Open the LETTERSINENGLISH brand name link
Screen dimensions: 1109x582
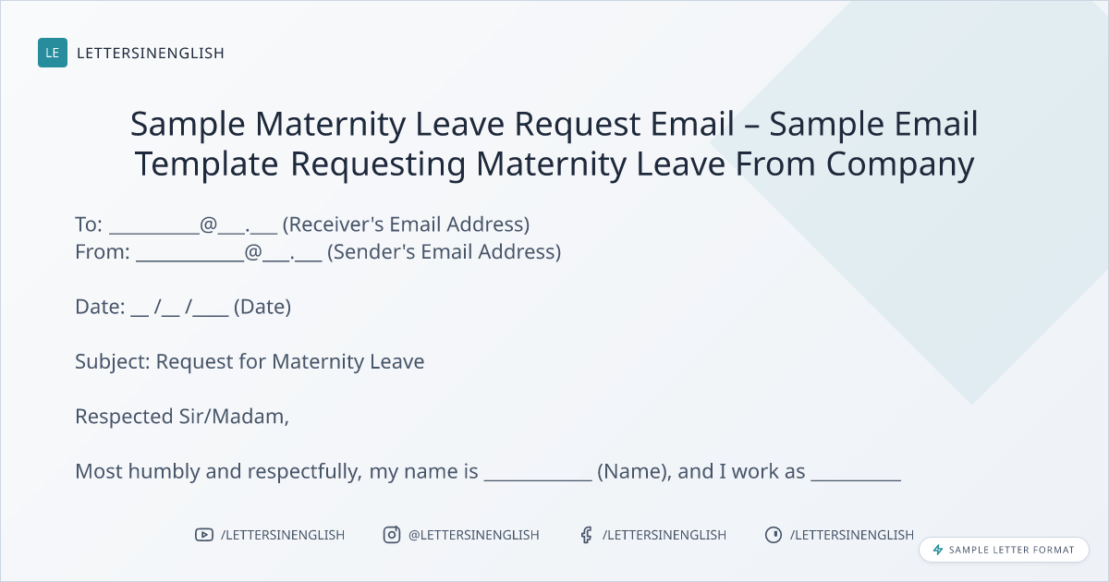151,53
